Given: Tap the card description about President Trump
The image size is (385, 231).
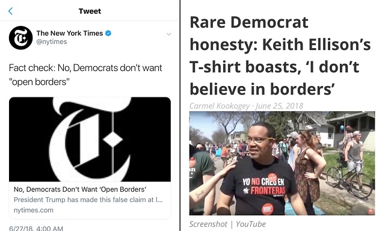Looking at the screenshot, I should click(88, 200).
